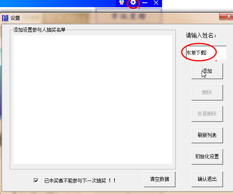
Task: Click the disabled 删除 button
Action: click(x=207, y=93)
